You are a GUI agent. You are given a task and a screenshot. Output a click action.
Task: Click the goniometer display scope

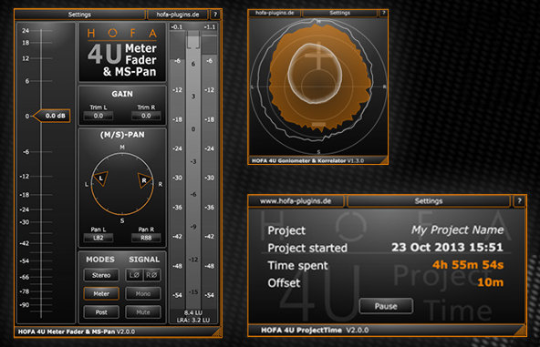317,87
